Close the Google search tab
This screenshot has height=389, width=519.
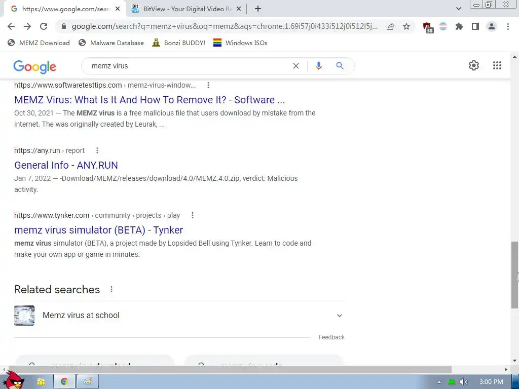tap(118, 9)
